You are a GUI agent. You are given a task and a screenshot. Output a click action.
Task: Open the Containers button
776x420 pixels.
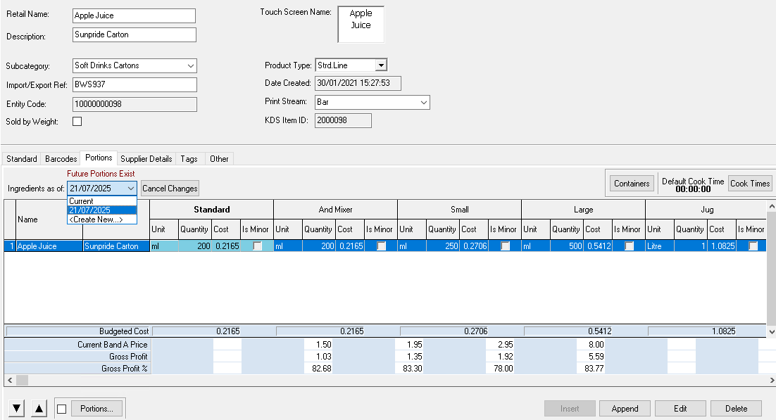click(x=632, y=184)
